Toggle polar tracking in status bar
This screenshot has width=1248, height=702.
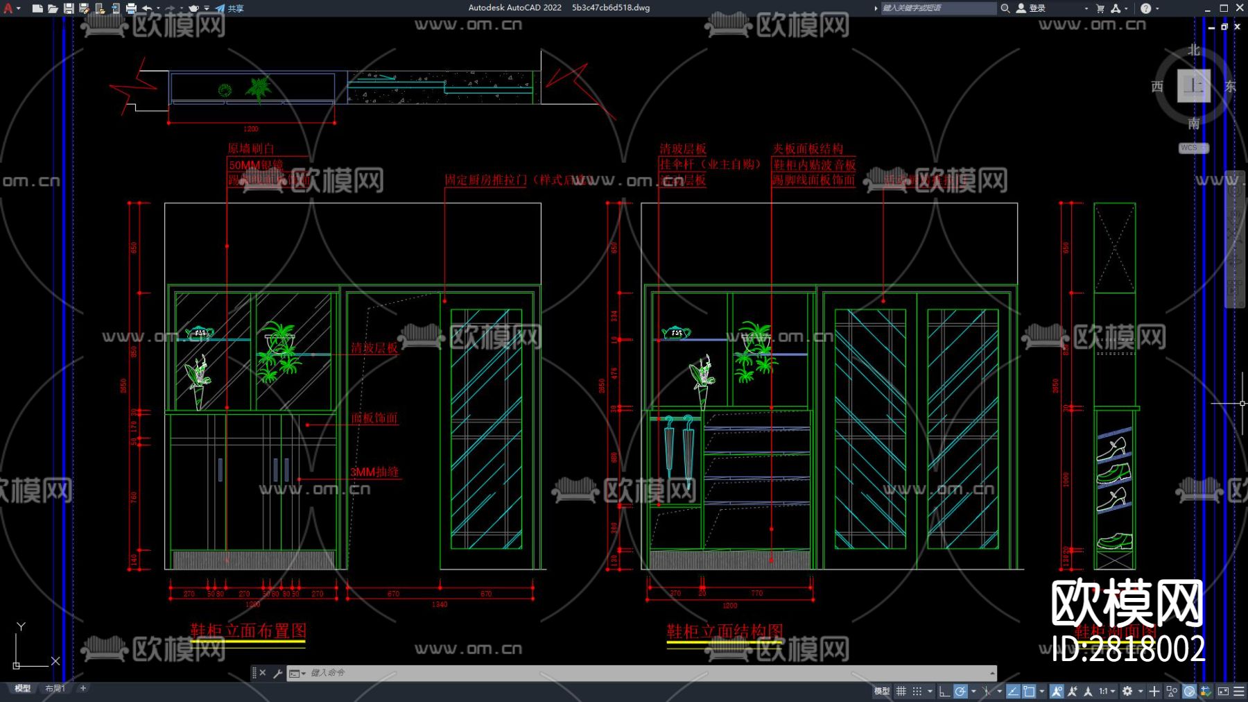click(960, 691)
